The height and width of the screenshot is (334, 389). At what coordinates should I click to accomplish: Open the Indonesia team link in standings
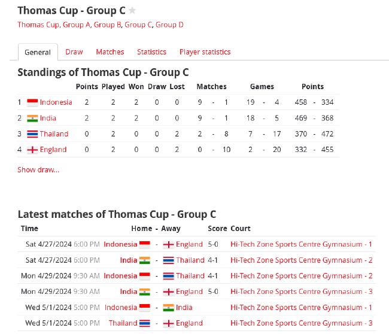56,102
